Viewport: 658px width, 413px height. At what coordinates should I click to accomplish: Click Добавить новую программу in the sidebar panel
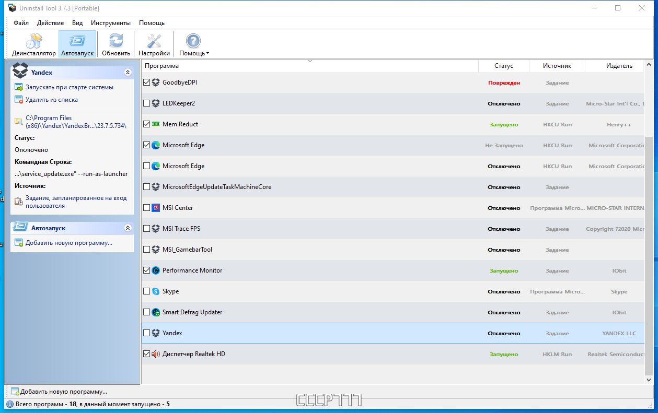(x=69, y=243)
